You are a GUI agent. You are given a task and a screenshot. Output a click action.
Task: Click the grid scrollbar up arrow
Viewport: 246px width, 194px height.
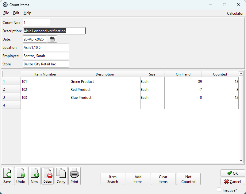pos(241,73)
